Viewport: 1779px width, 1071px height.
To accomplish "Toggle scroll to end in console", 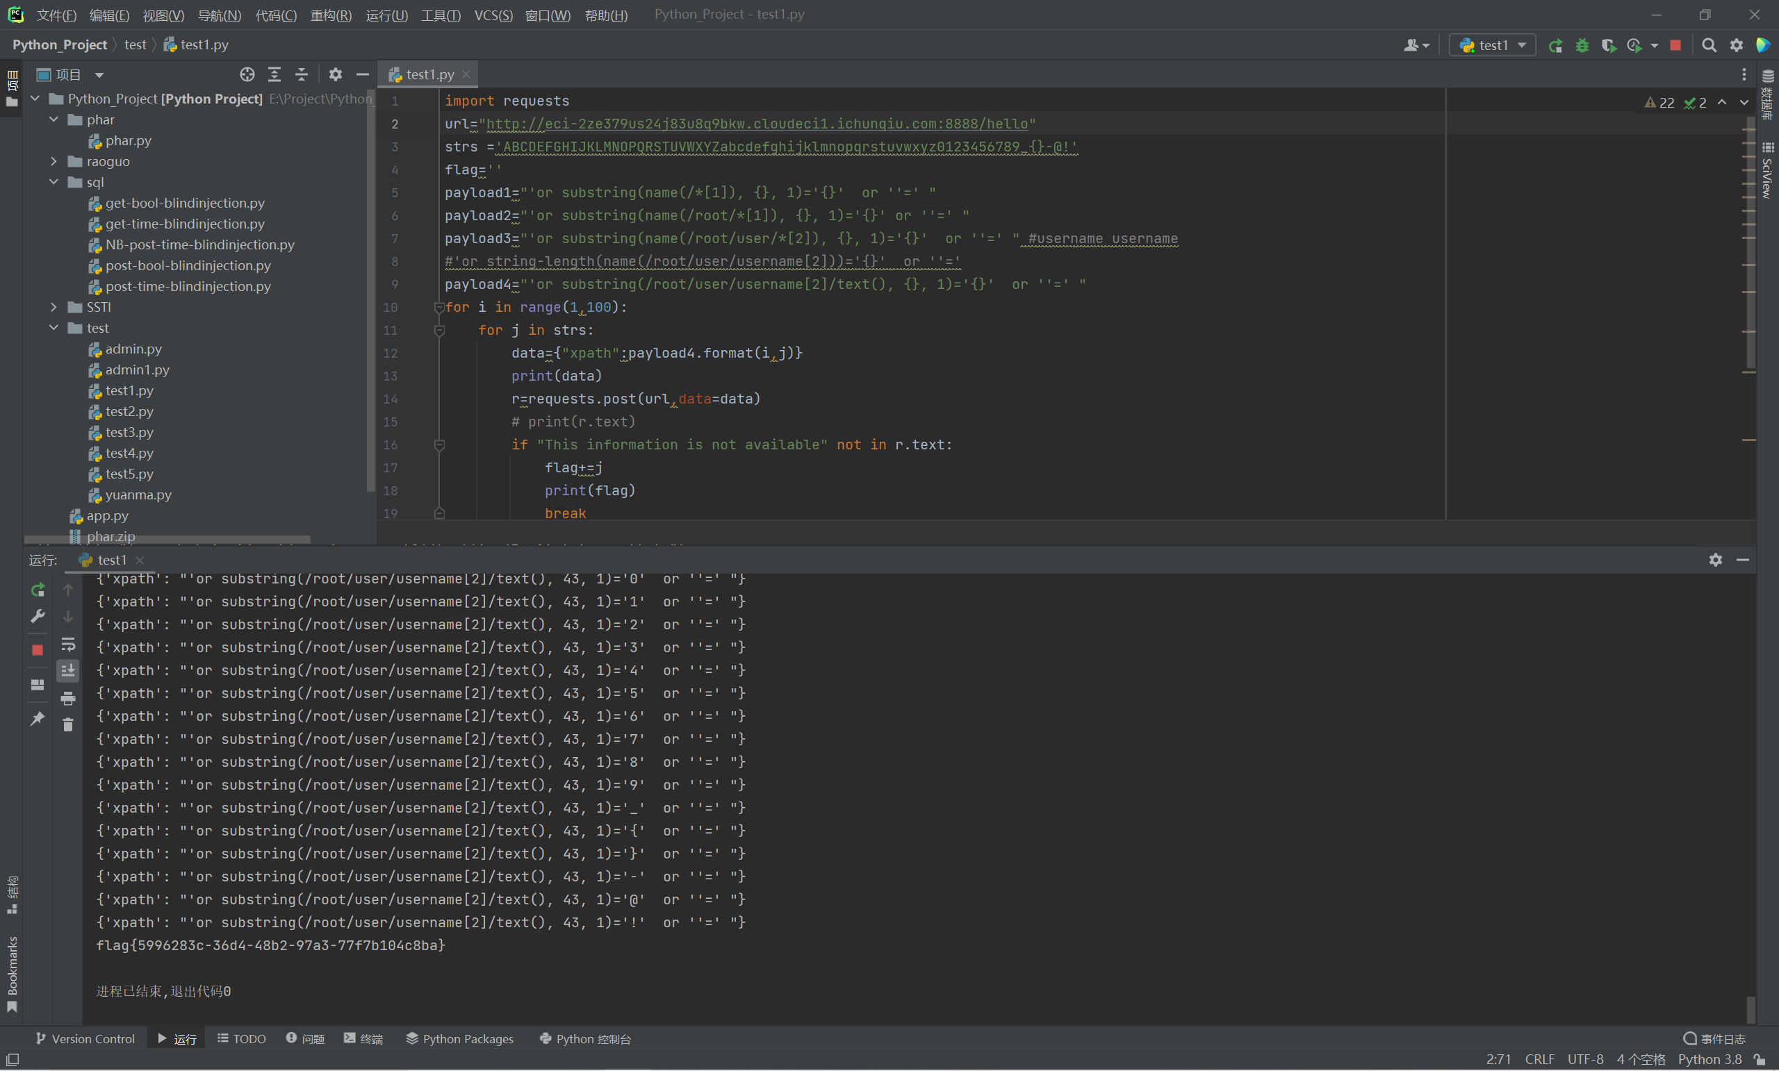I will pyautogui.click(x=68, y=670).
